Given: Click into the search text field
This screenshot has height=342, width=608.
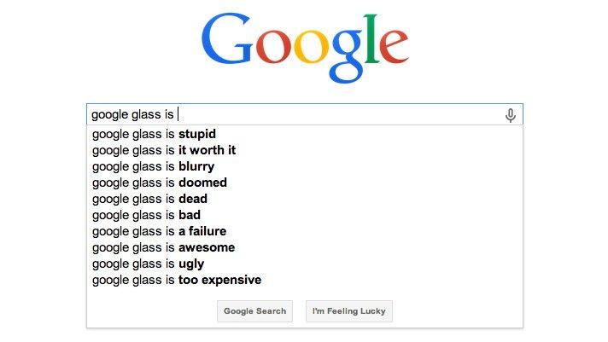Looking at the screenshot, I should point(305,114).
